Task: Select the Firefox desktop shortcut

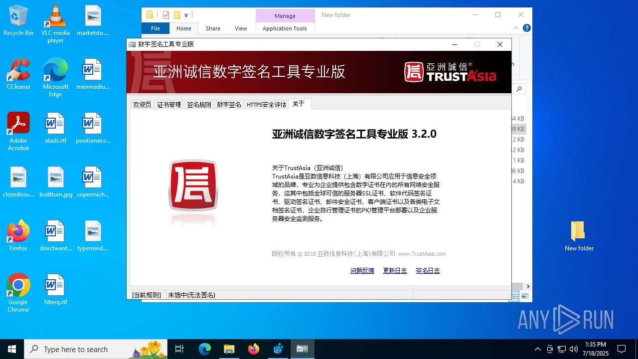Action: coord(18,235)
